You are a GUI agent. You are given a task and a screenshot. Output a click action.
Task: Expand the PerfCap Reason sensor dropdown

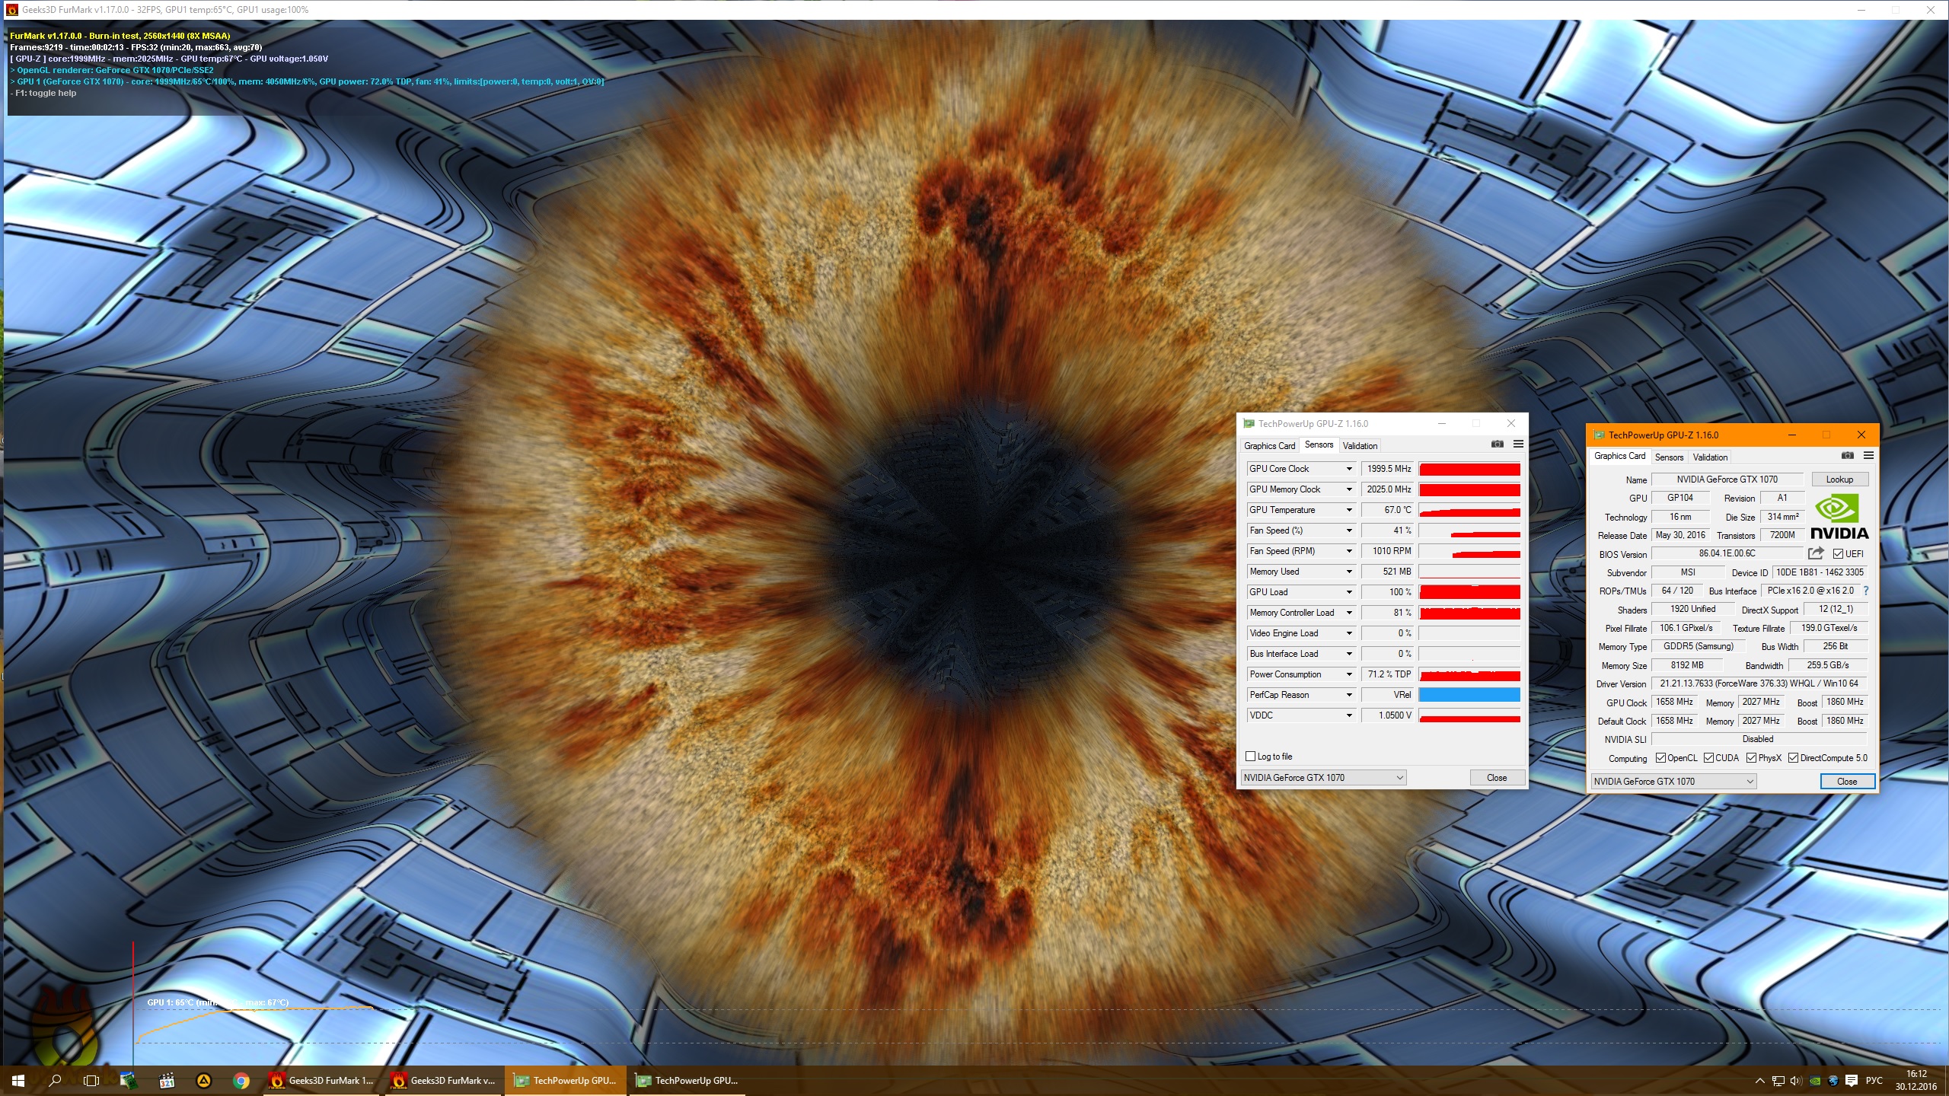pyautogui.click(x=1349, y=695)
